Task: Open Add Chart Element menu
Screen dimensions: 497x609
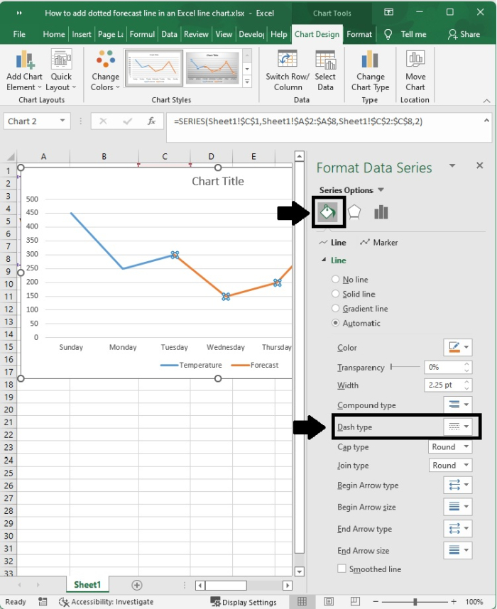Action: pyautogui.click(x=24, y=71)
